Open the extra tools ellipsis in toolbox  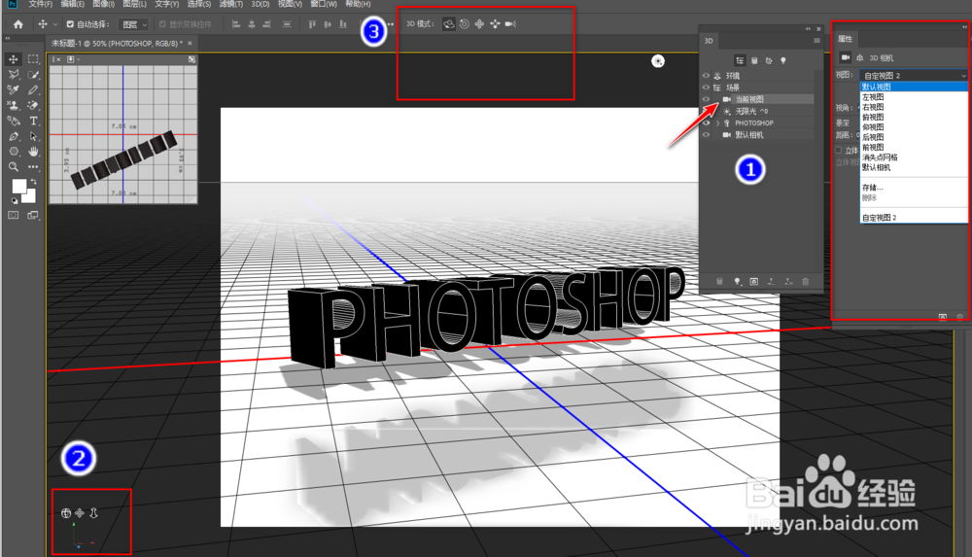33,167
